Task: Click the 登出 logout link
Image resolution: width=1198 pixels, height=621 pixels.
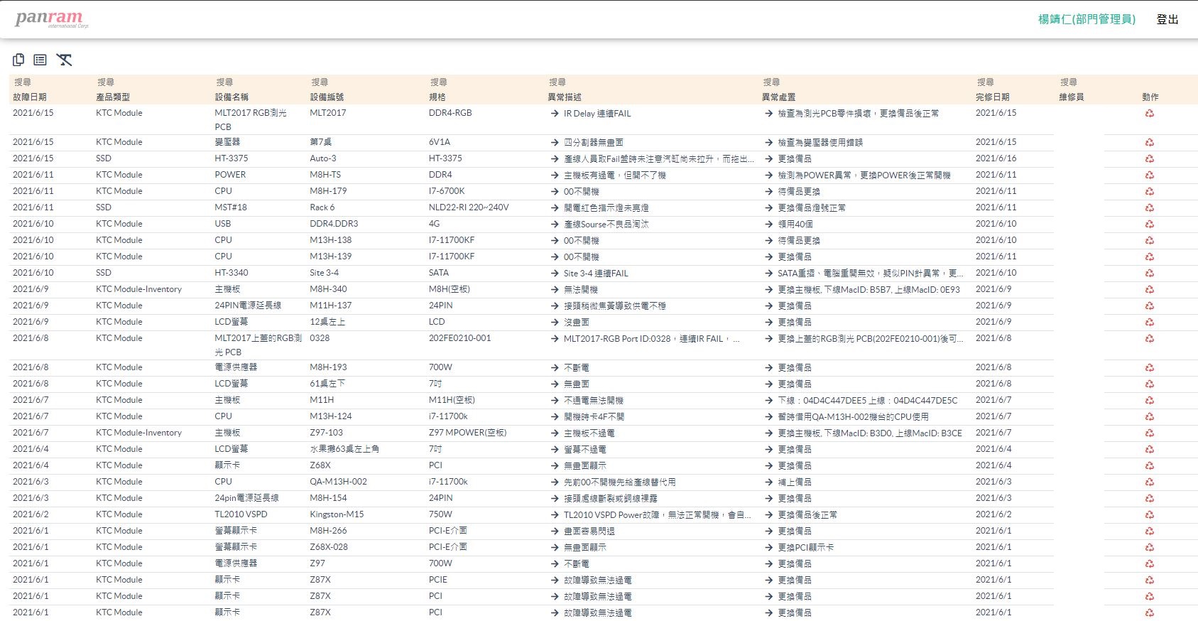Action: click(x=1167, y=19)
